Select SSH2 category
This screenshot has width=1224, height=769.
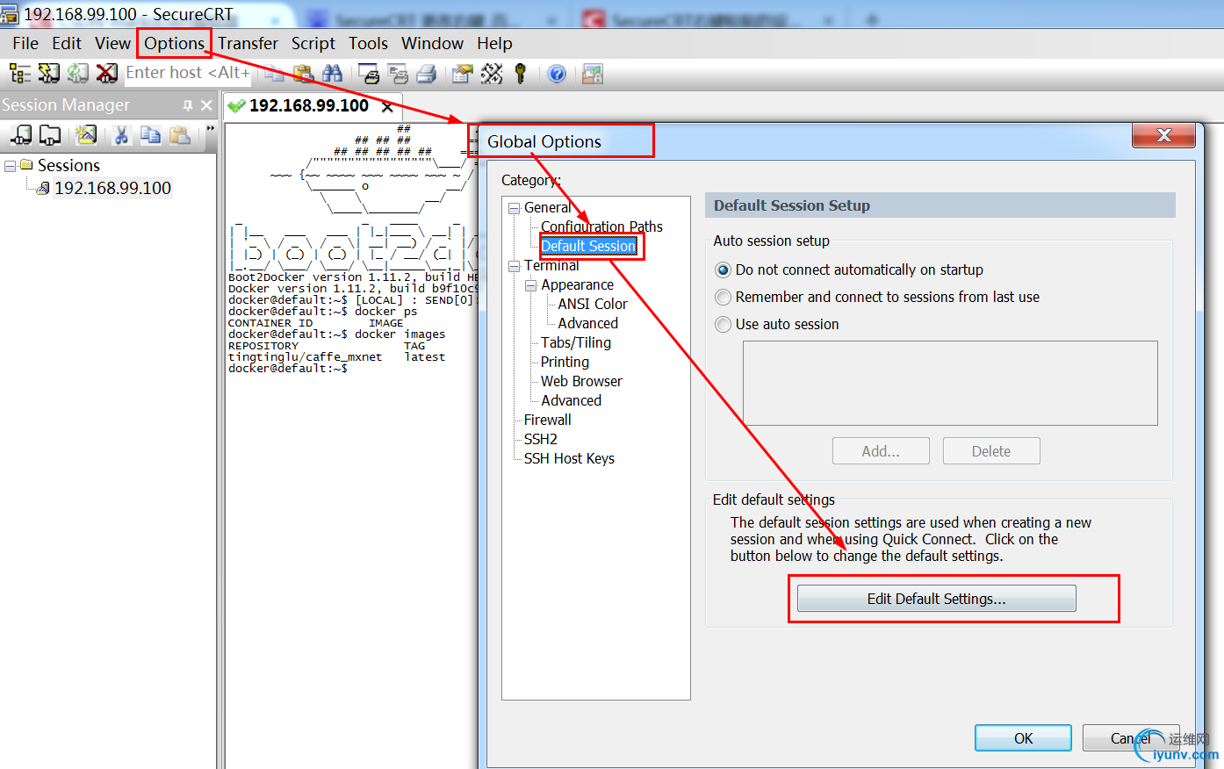click(x=541, y=439)
